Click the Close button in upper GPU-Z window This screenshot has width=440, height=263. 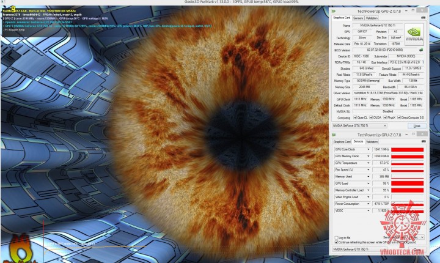[417, 126]
